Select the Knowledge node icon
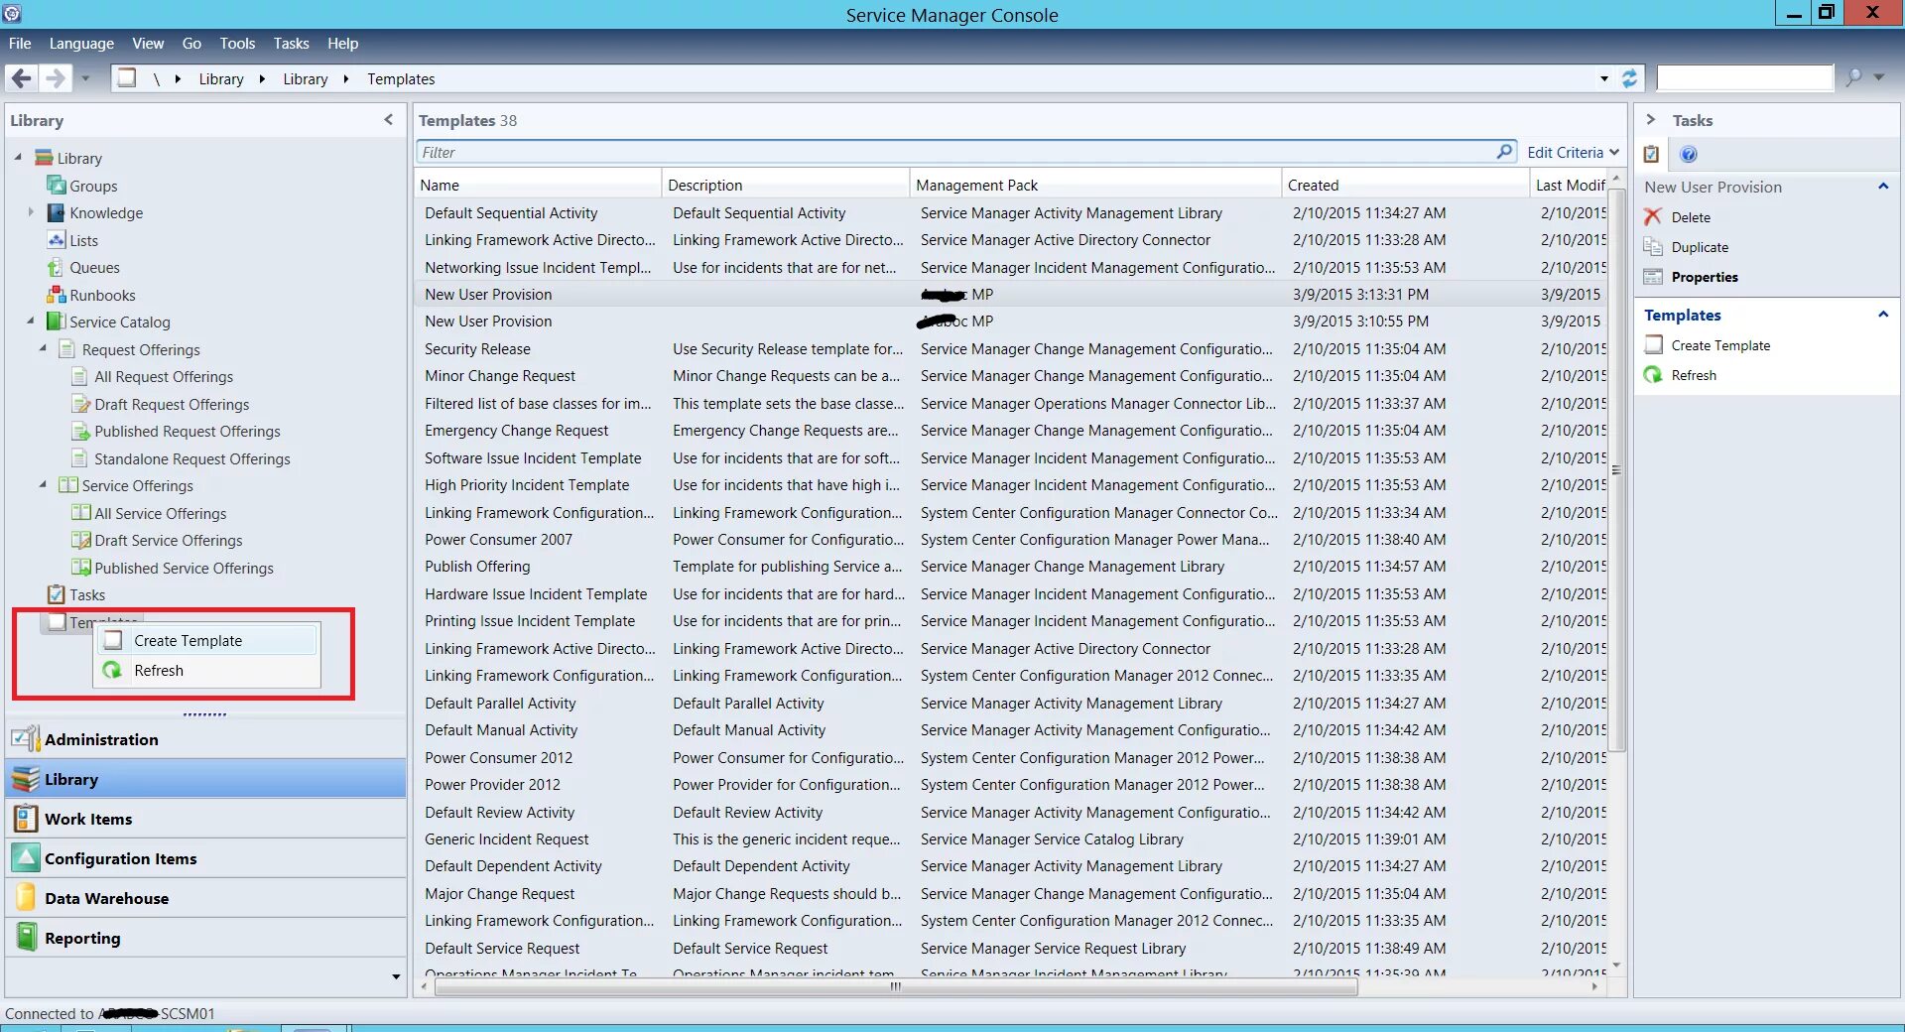Screen dimensions: 1905x1032 coord(57,212)
